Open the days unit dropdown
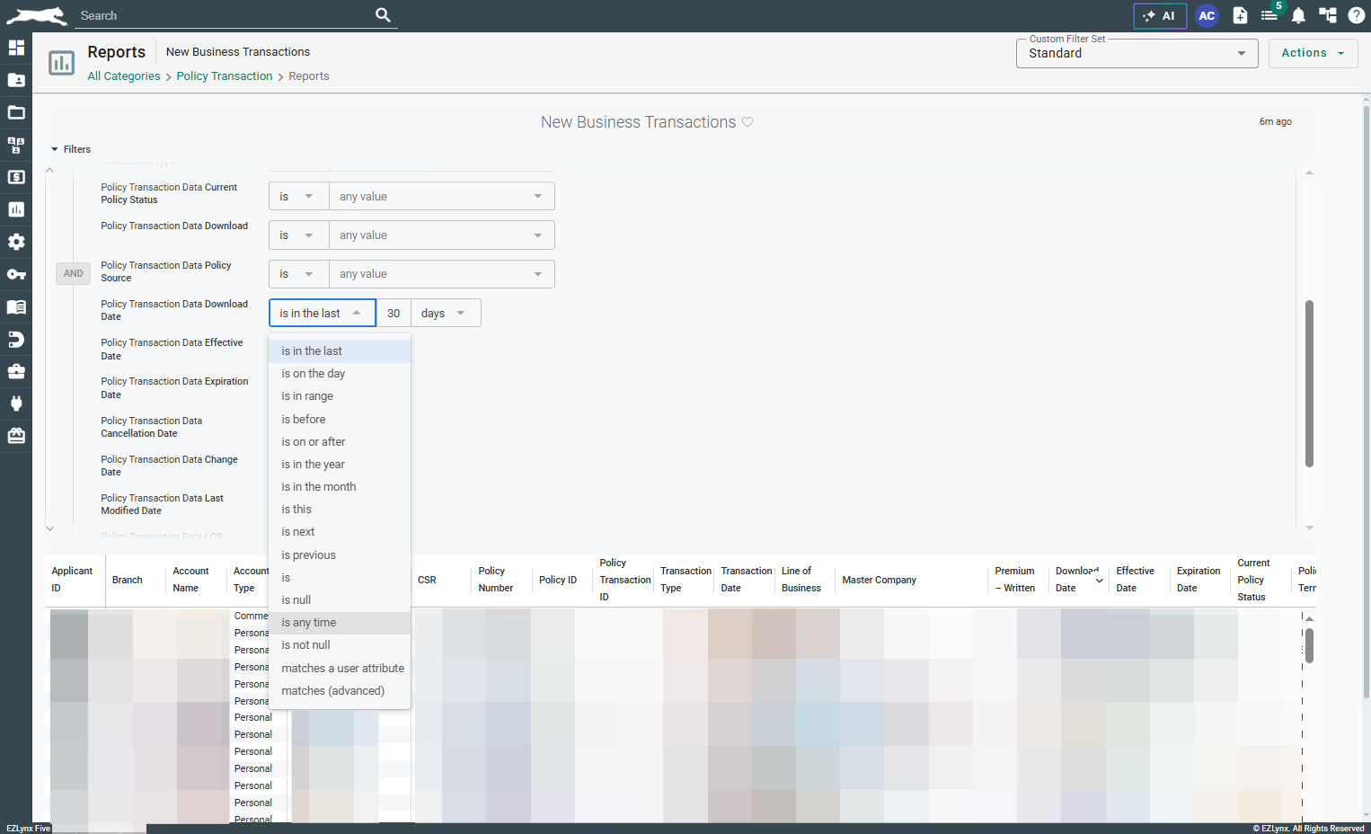1371x834 pixels. (445, 313)
